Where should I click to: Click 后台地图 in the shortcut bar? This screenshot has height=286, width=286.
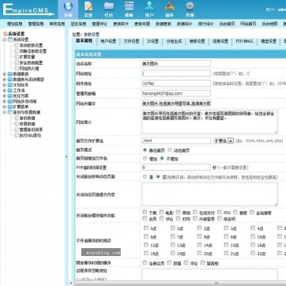[269, 24]
